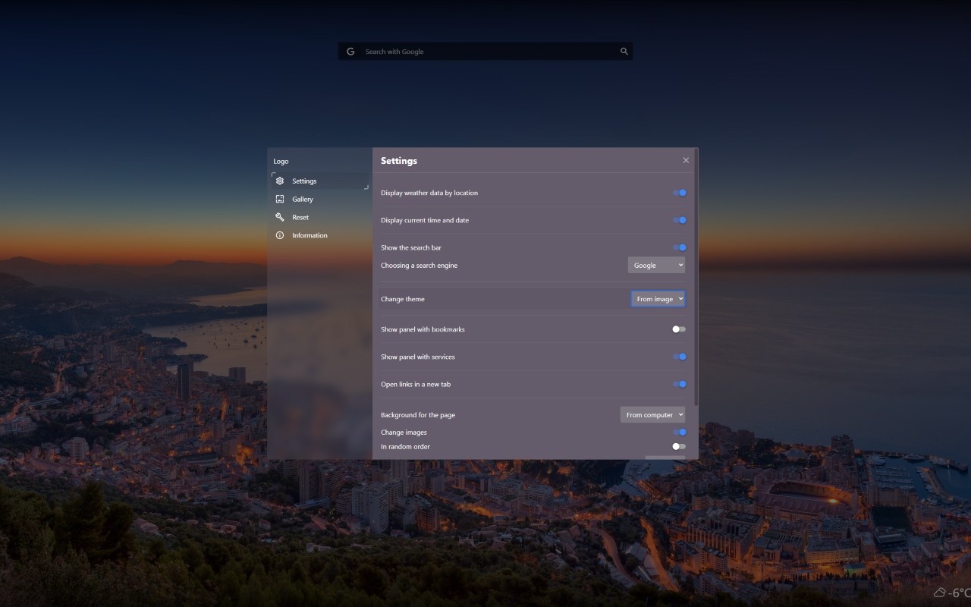Expand the Background for the page dropdown
971x607 pixels.
[652, 415]
